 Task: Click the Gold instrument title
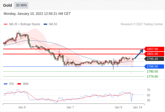tap(8, 5)
